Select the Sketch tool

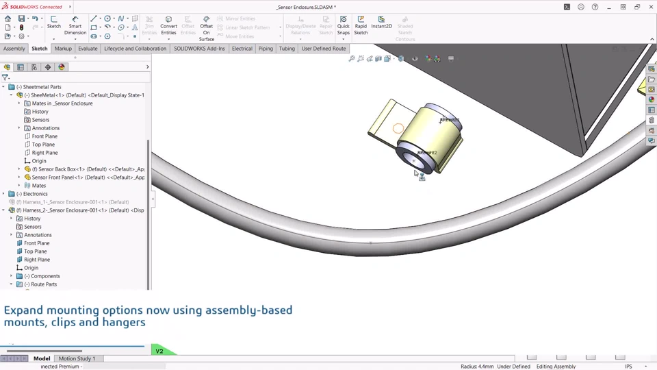pyautogui.click(x=53, y=23)
